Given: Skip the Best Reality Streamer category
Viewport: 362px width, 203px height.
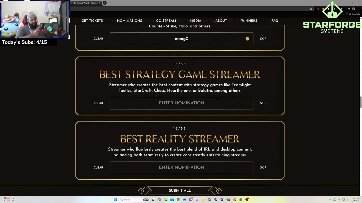Looking at the screenshot, I should click(263, 167).
